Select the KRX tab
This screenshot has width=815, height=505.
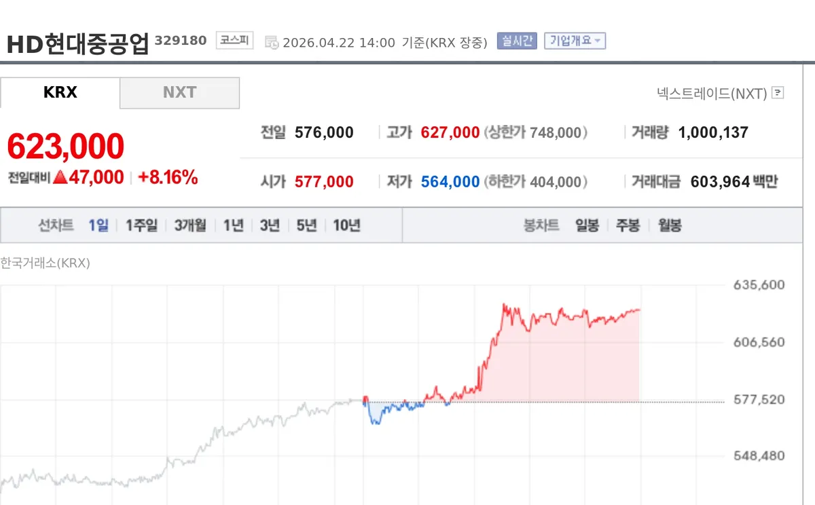60,92
